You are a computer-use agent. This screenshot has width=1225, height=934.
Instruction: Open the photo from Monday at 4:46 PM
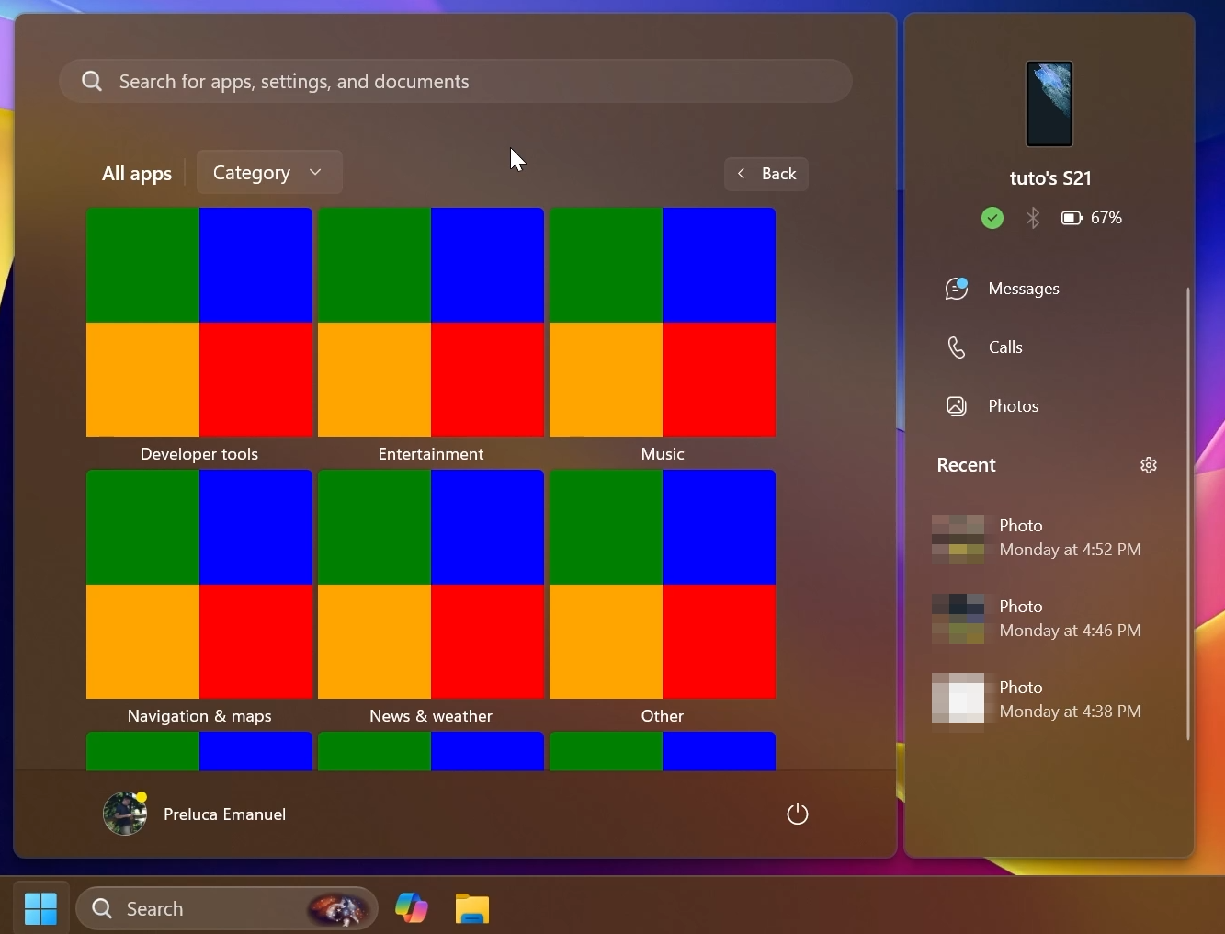pos(1038,619)
